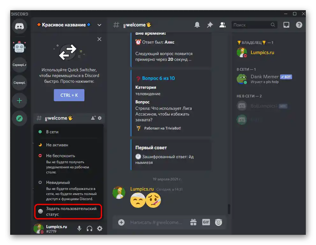Click ВЛАДЕЛЕЦ — 1 role header

[255, 43]
